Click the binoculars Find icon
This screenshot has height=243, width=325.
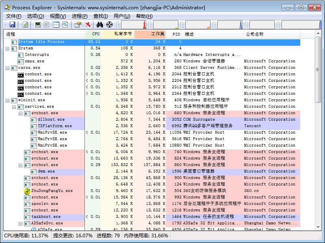click(x=100, y=25)
